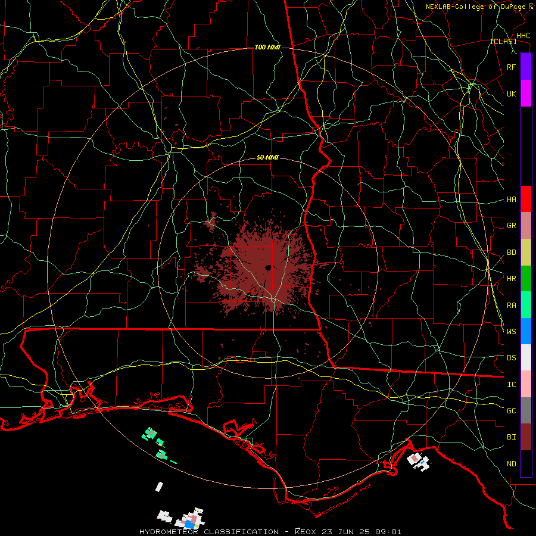Click the UK legend label text
536x536 pixels.
512,94
